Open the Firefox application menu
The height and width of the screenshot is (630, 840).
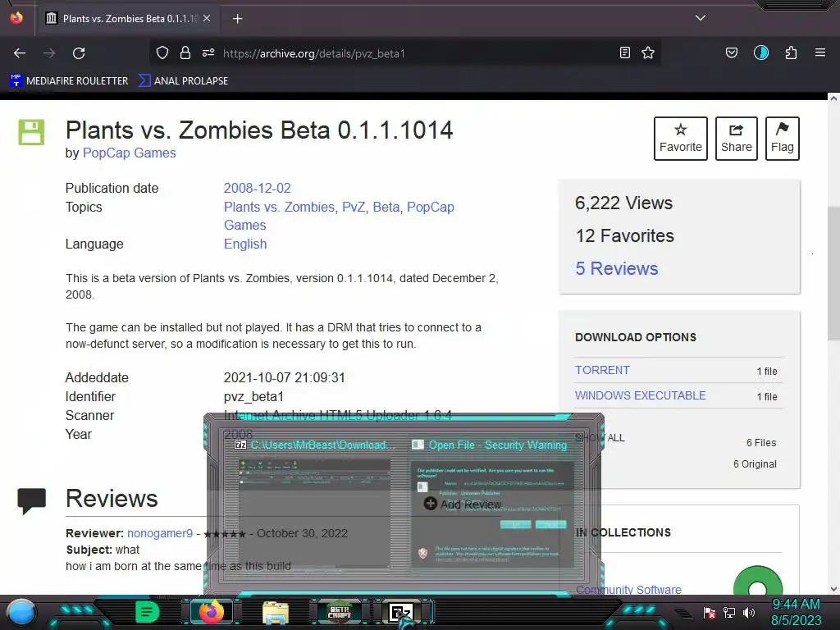tap(820, 52)
